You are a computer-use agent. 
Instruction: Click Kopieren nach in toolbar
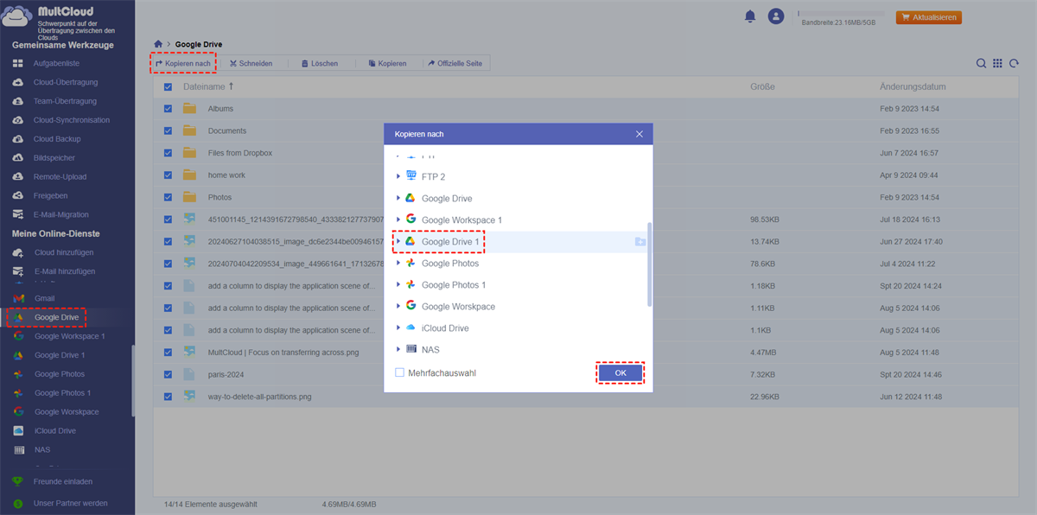pos(183,63)
